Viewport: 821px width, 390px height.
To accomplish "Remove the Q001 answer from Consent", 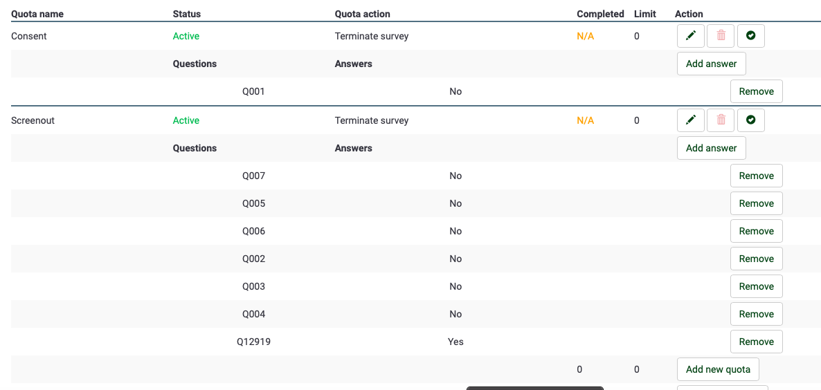I will 756,91.
